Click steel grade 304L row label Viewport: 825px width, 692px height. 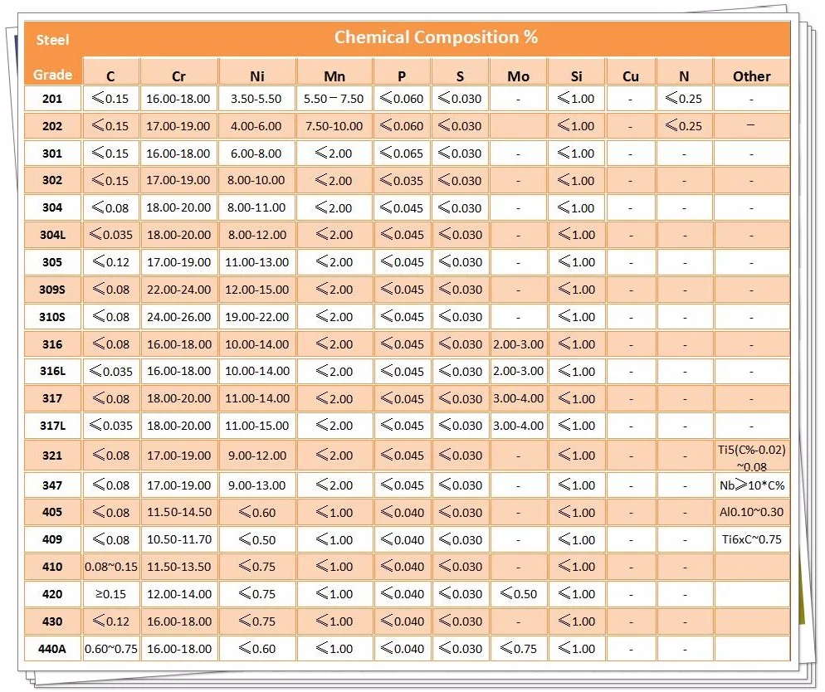[53, 235]
